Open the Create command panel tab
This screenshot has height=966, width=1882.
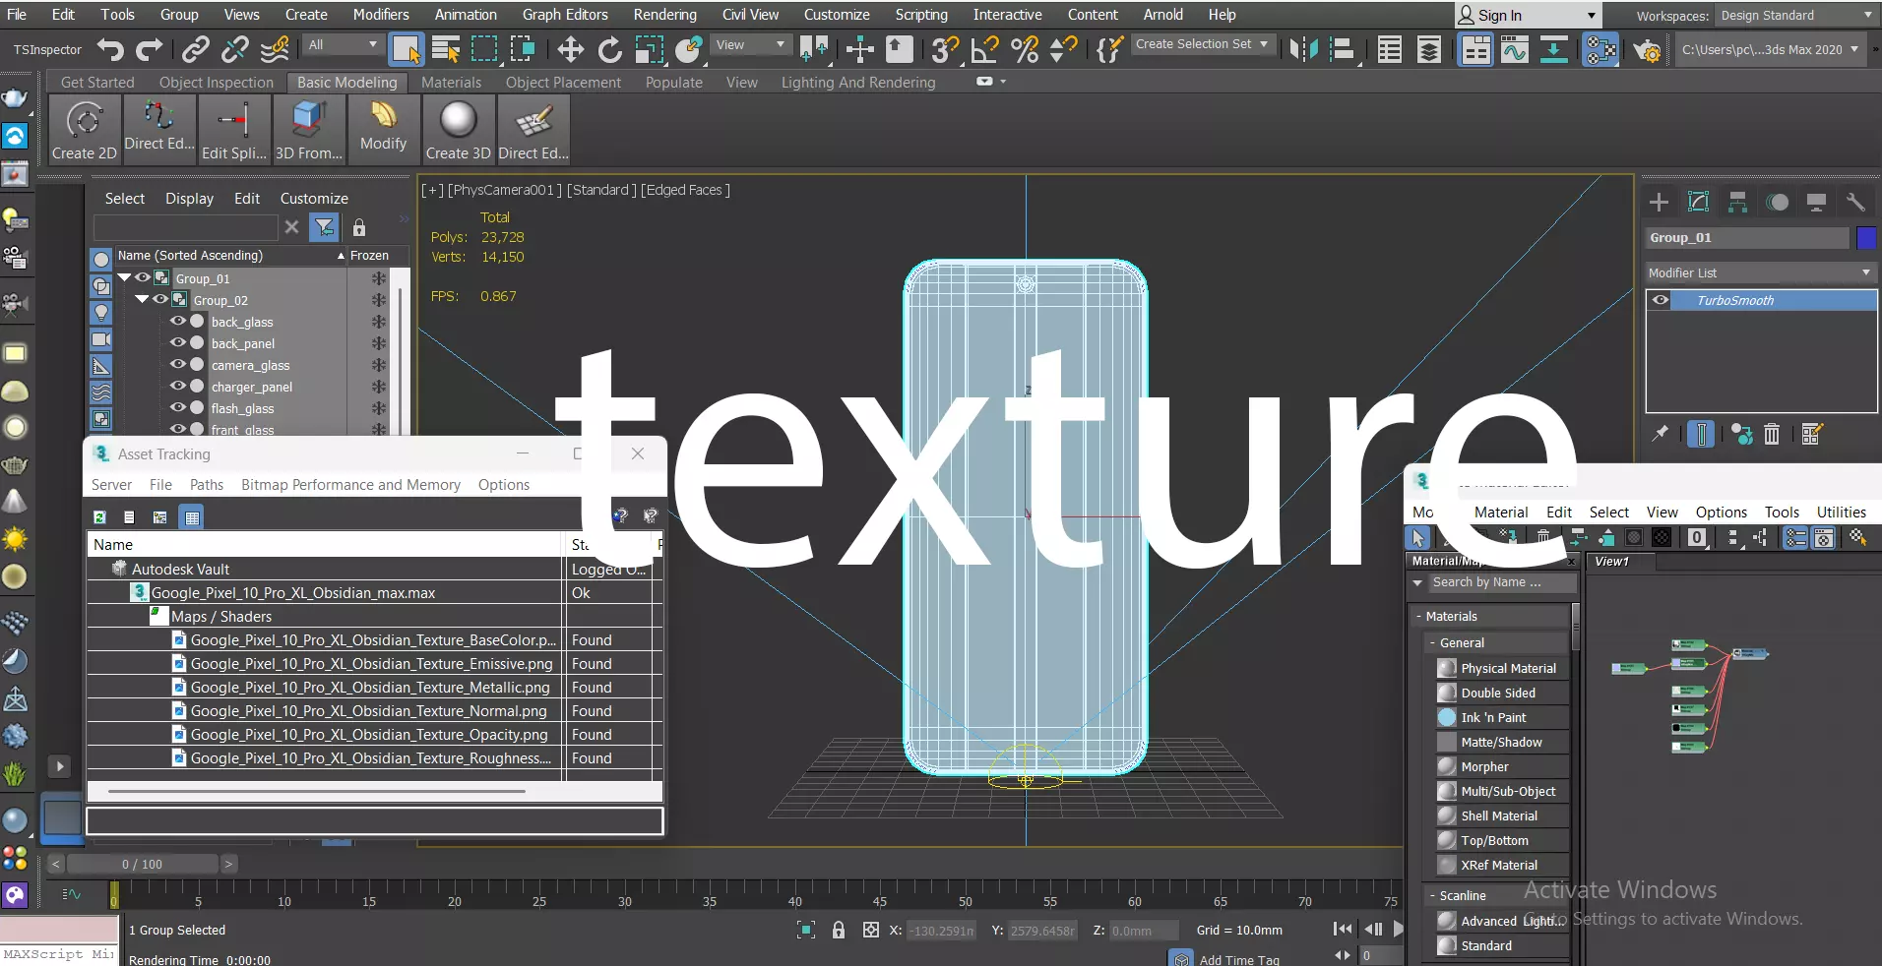pyautogui.click(x=1660, y=202)
